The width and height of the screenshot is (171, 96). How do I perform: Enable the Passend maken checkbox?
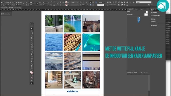pyautogui.click(x=108, y=5)
